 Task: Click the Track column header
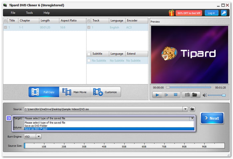[x=100, y=21]
